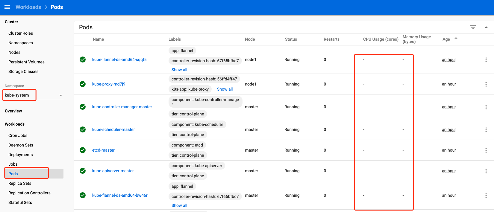Open the hamburger navigation menu
Viewport: 494px width, 212px height.
point(7,7)
